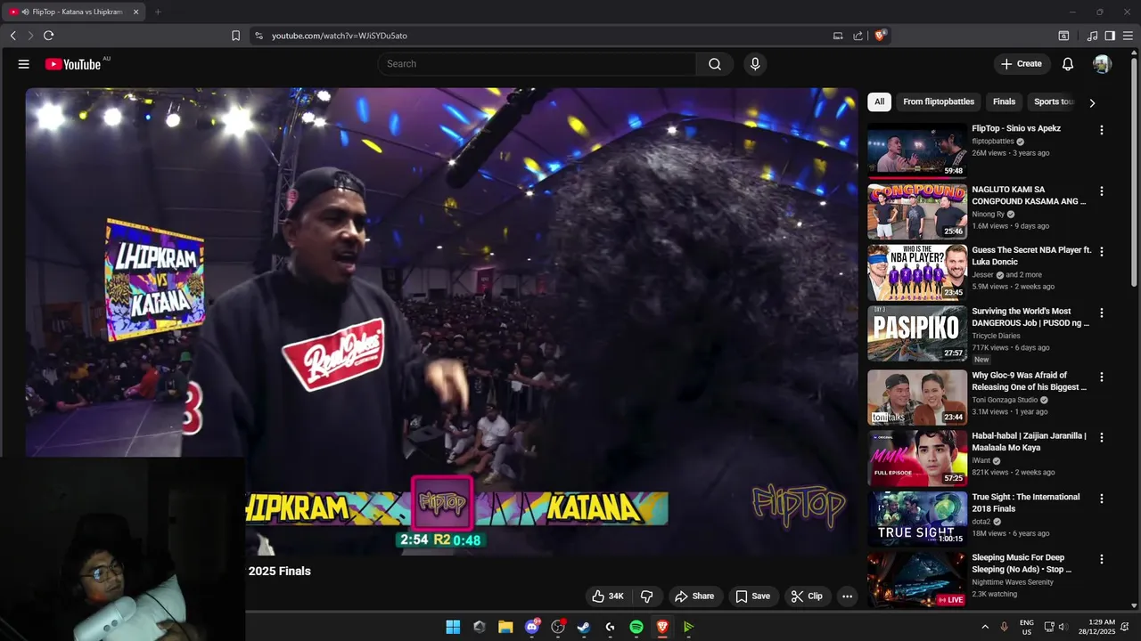
Task: Open the Tricycle Diaries channel link
Action: pos(996,336)
